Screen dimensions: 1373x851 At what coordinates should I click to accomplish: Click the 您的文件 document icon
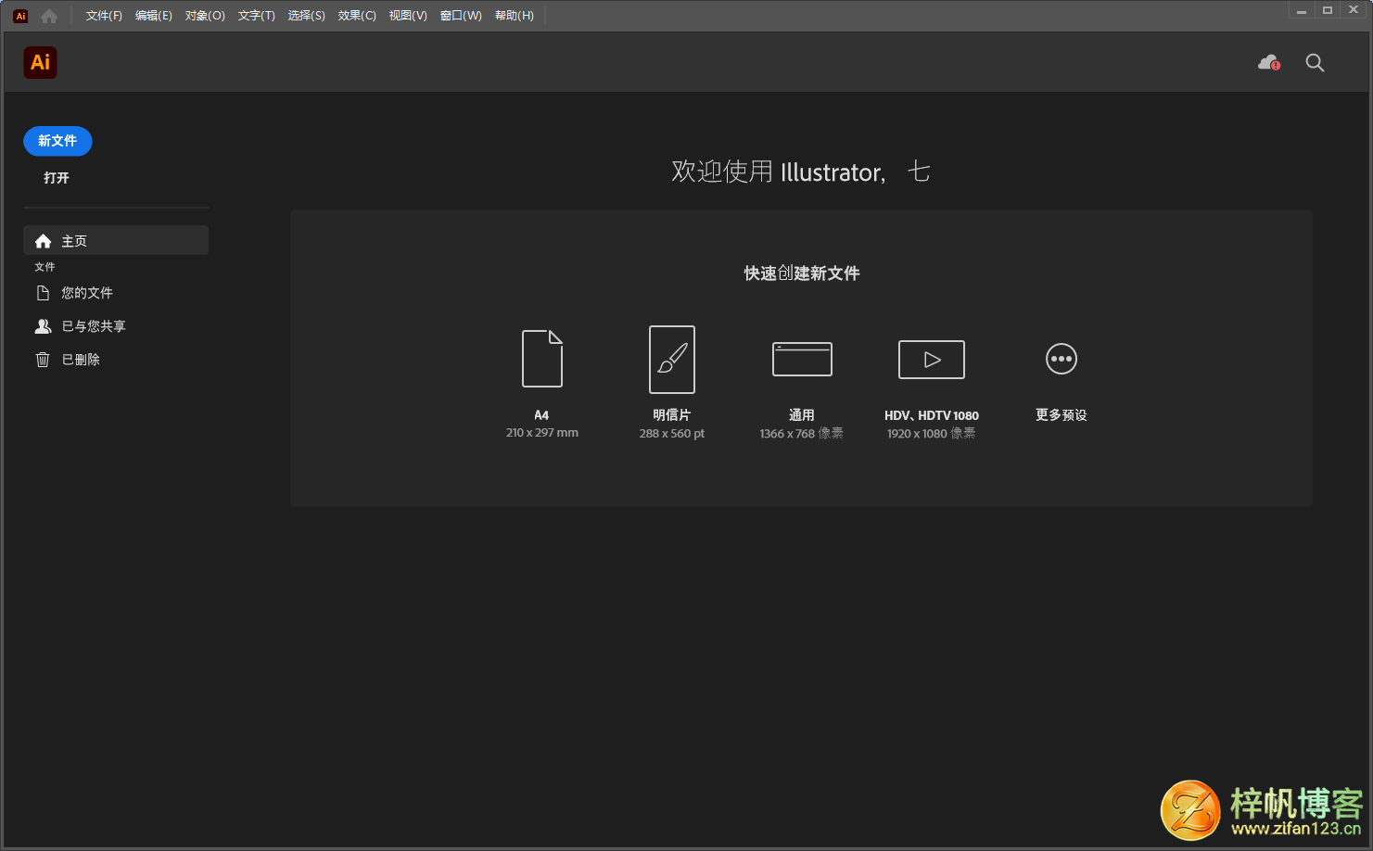click(x=43, y=293)
